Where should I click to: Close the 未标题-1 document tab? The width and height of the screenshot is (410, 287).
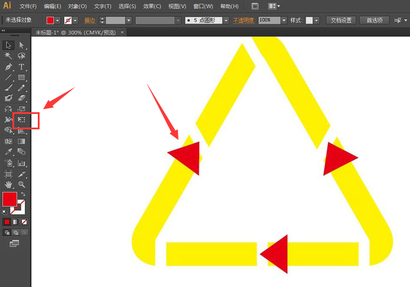(122, 32)
